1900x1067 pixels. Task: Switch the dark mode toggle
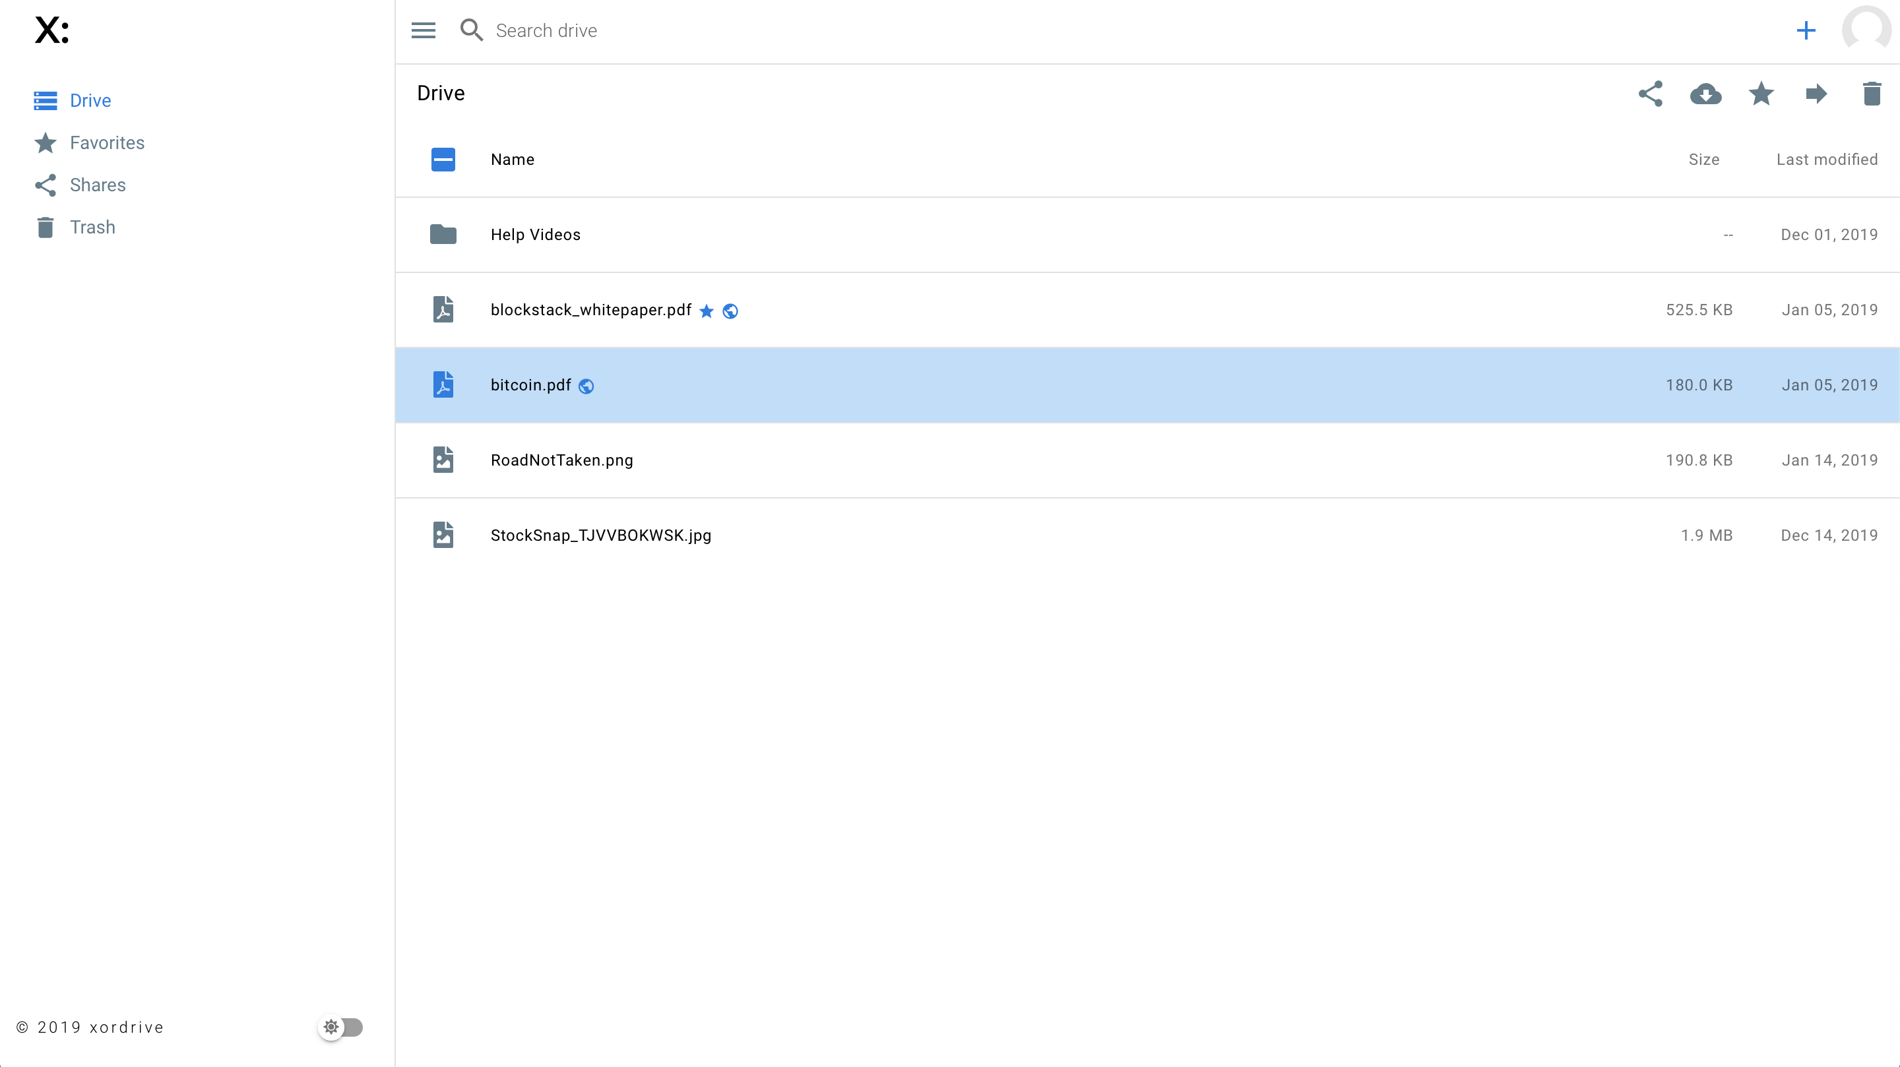[x=341, y=1027]
